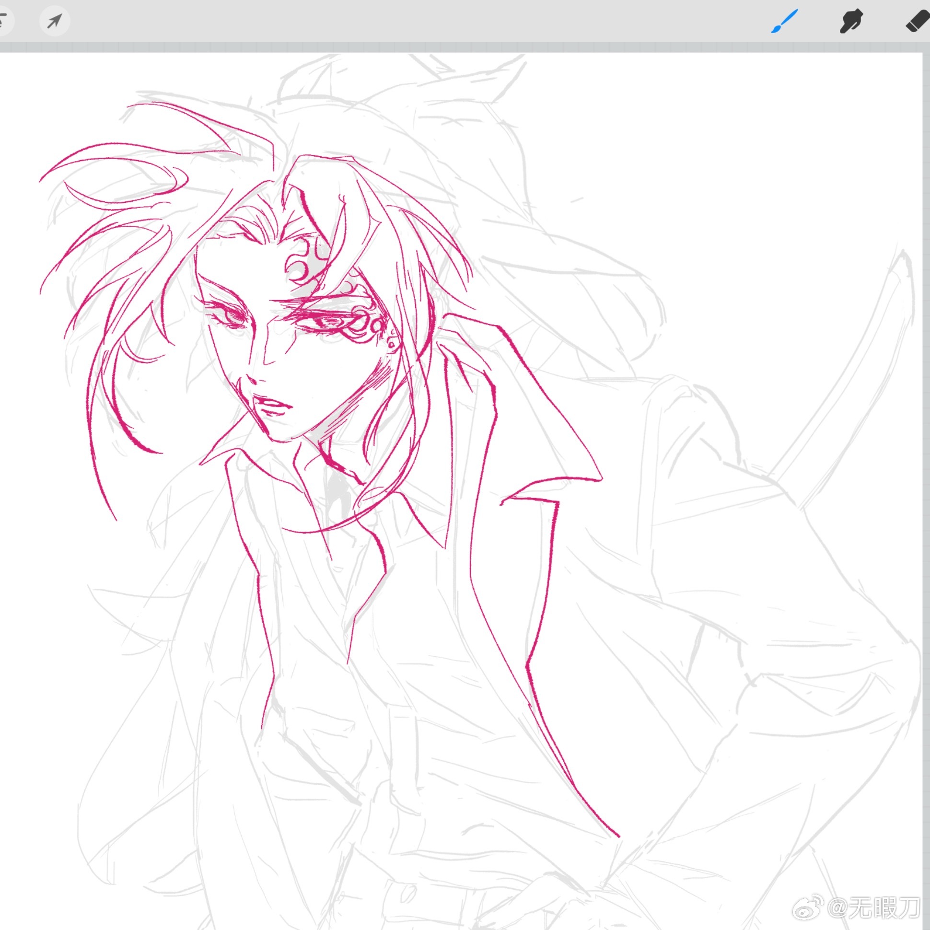Tap the small round earring on the ear
This screenshot has height=930, width=930.
click(x=392, y=344)
